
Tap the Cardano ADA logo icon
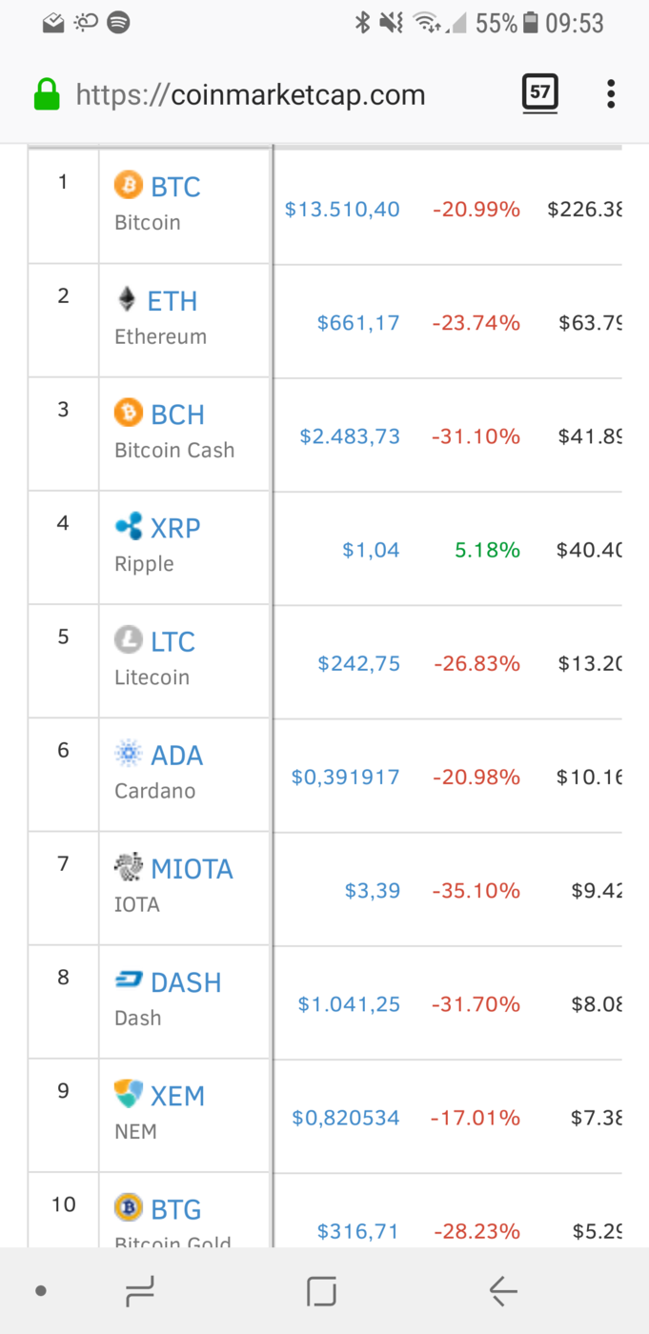pos(129,754)
